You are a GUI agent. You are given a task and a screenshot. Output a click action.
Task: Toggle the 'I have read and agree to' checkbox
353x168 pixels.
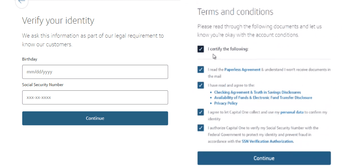pyautogui.click(x=201, y=85)
